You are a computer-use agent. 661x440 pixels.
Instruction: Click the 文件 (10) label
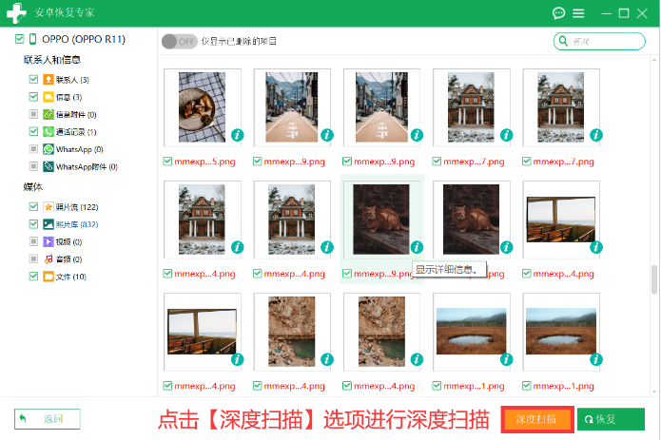pyautogui.click(x=71, y=277)
